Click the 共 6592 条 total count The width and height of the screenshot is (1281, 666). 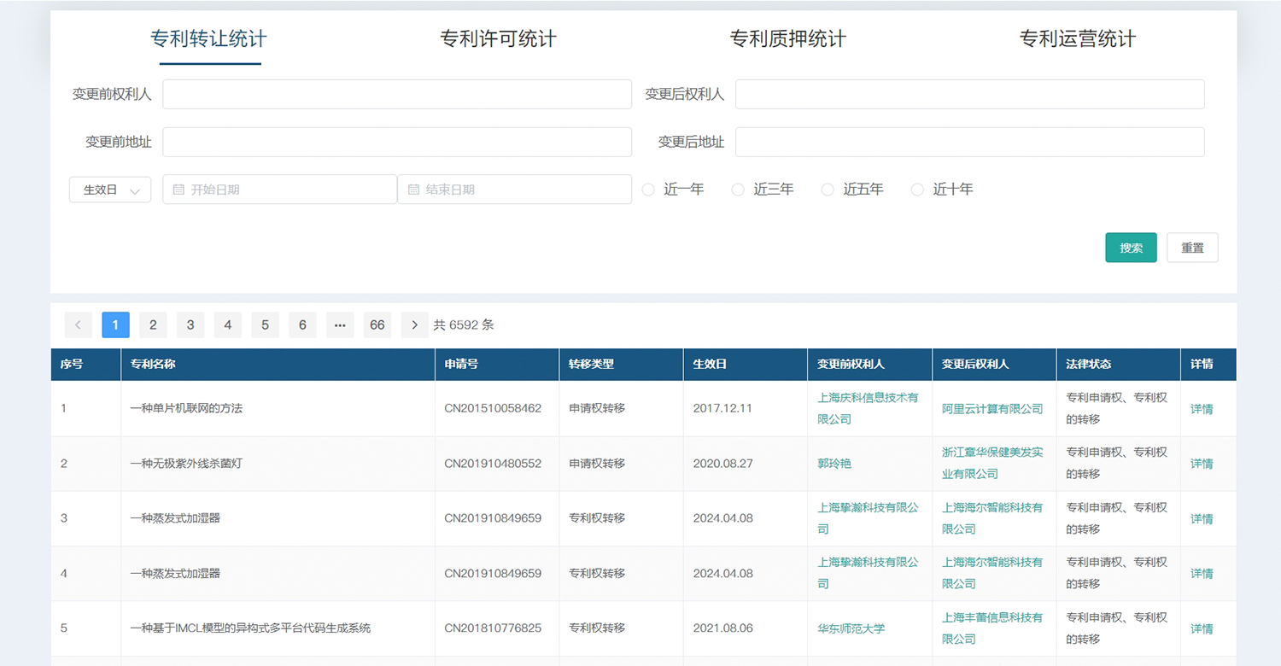coord(464,324)
